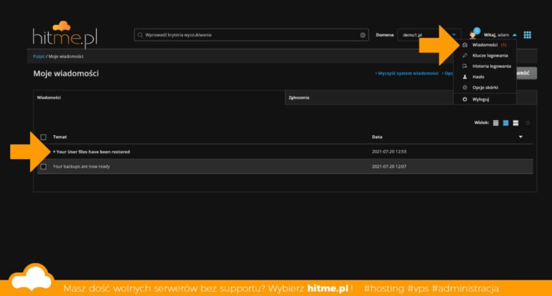The width and height of the screenshot is (552, 296).
Task: Open Wiadomości (1) in user menu
Action: point(485,45)
